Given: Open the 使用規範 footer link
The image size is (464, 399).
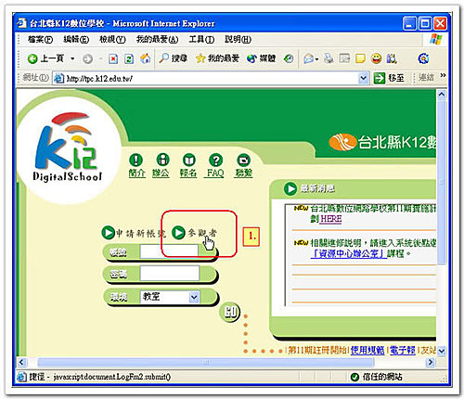Looking at the screenshot, I should pos(367,350).
